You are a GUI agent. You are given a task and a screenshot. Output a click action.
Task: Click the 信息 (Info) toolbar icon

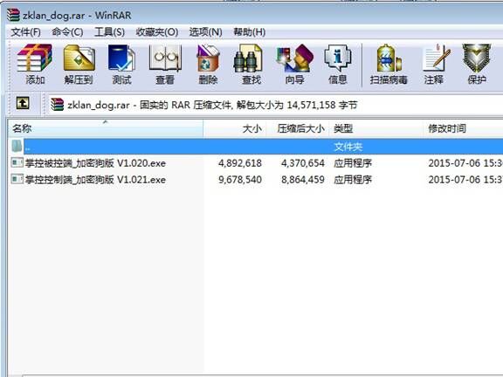(x=338, y=58)
